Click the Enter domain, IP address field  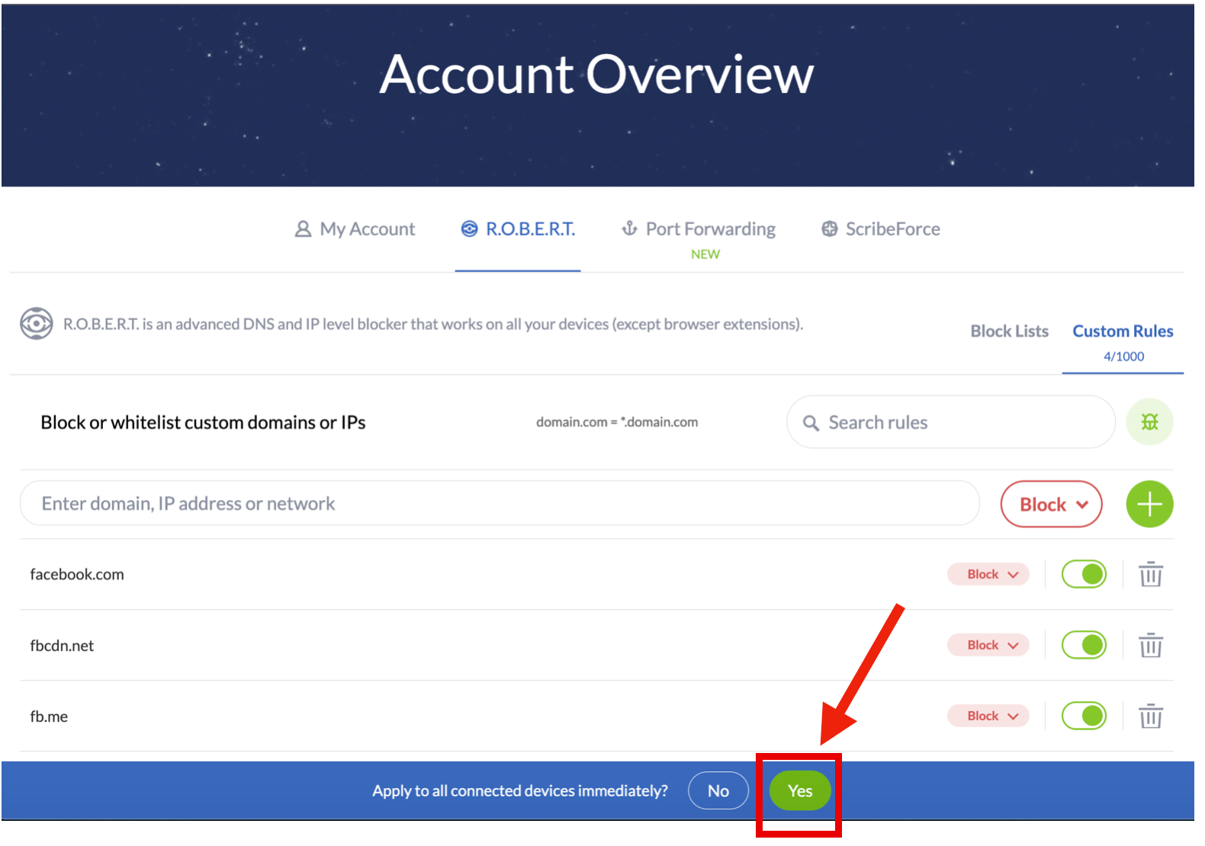coord(500,504)
